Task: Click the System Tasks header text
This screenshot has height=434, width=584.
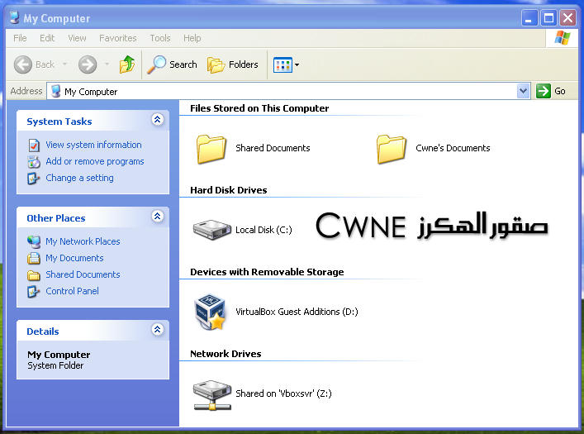Action: (x=59, y=122)
